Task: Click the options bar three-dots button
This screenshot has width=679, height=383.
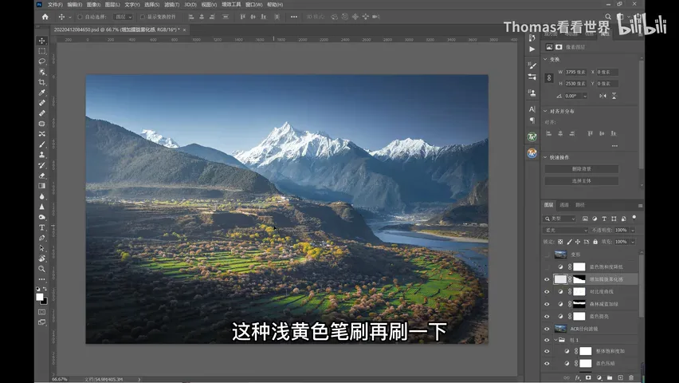Action: click(x=294, y=17)
